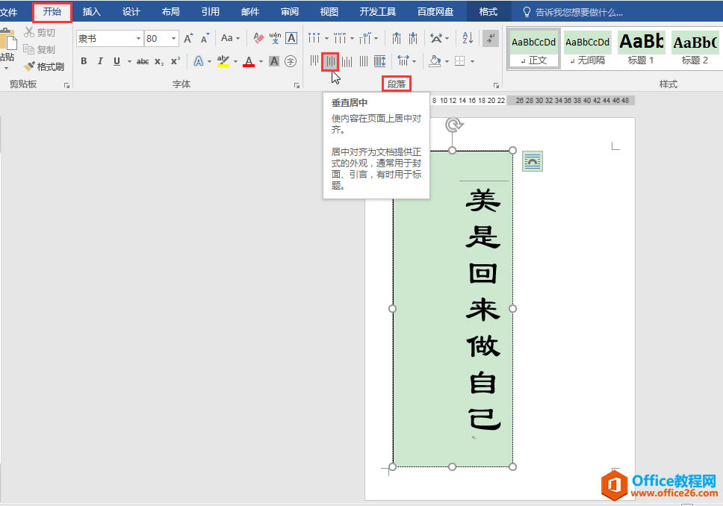Click the Text Effects outlined A icon
The image size is (723, 506).
pyautogui.click(x=198, y=61)
